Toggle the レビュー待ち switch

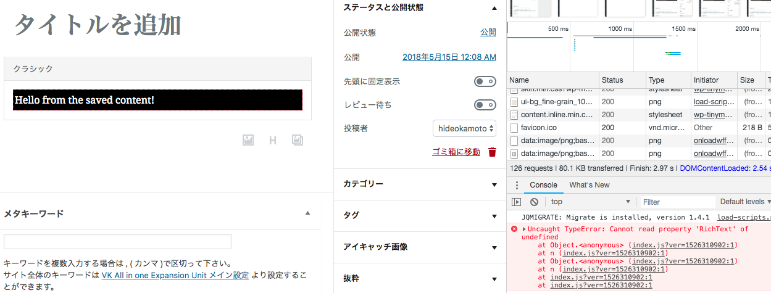coord(485,105)
